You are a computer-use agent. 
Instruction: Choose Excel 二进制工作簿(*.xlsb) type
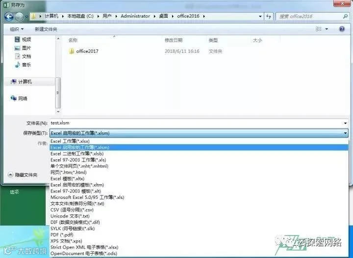[x=199, y=154]
